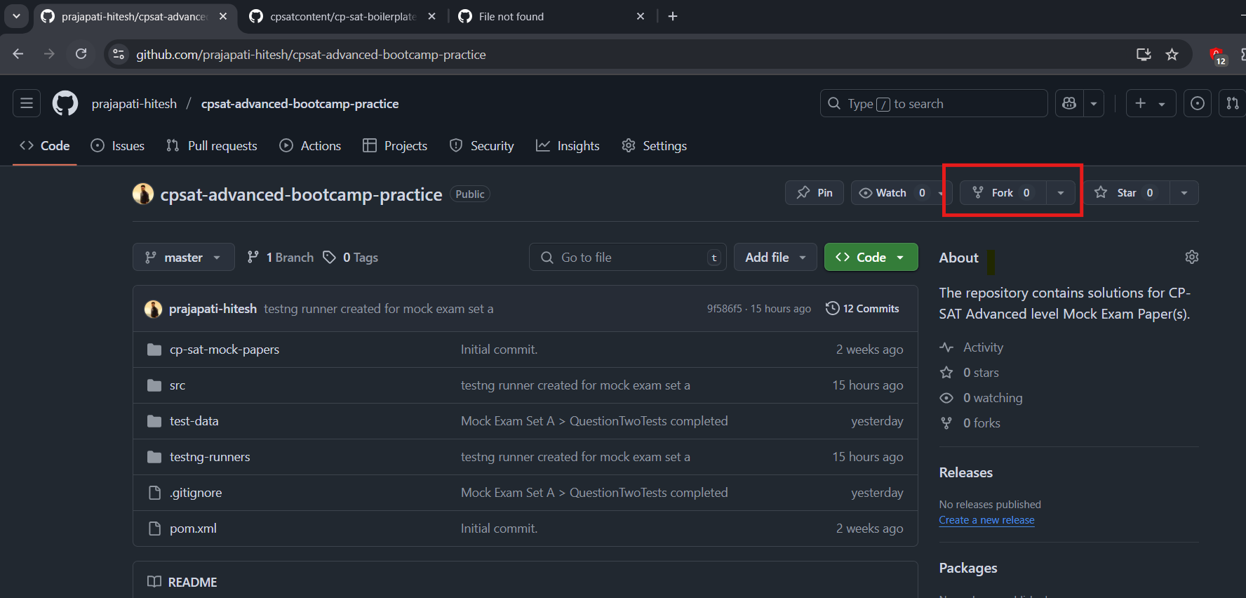Open the green Code dropdown button

tap(871, 258)
